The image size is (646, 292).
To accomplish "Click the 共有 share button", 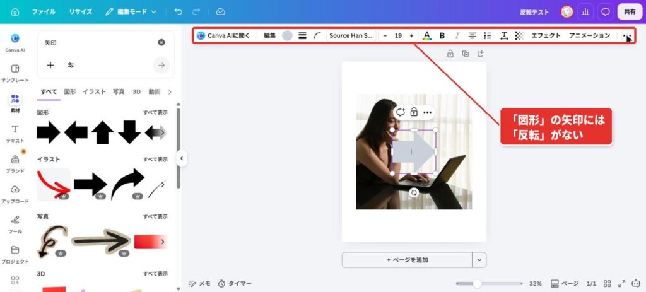I will 630,12.
